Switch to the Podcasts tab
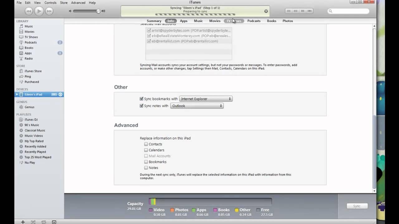Screen dimensions: 399x224 tap(254, 21)
